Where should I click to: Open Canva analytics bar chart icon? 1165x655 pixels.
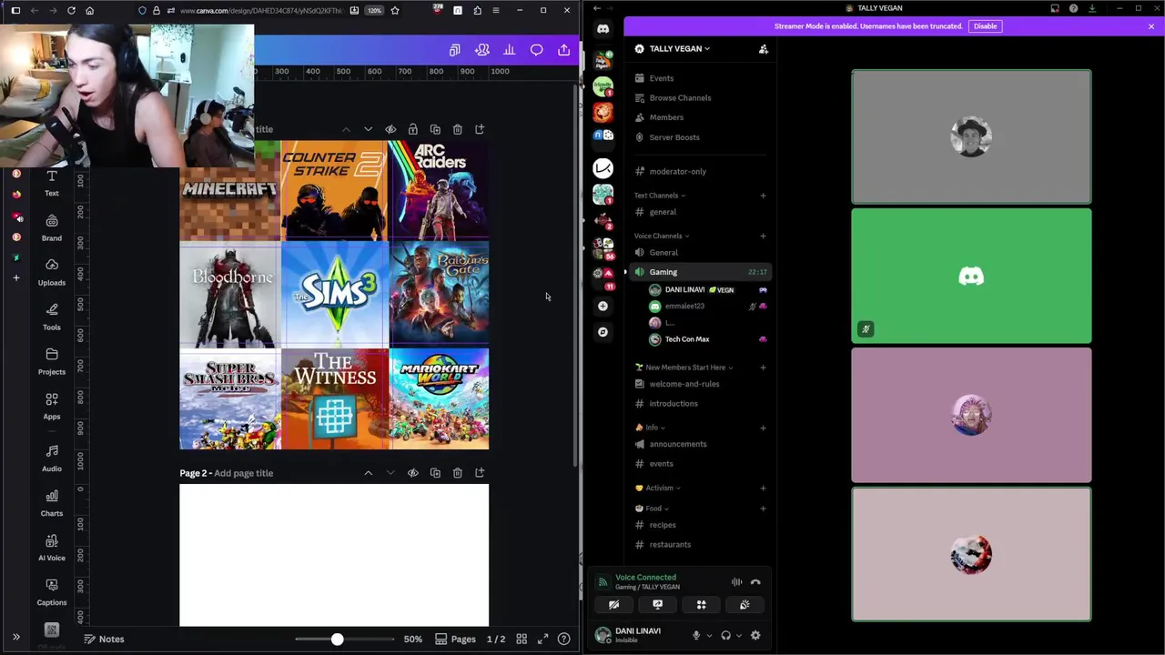tap(510, 50)
